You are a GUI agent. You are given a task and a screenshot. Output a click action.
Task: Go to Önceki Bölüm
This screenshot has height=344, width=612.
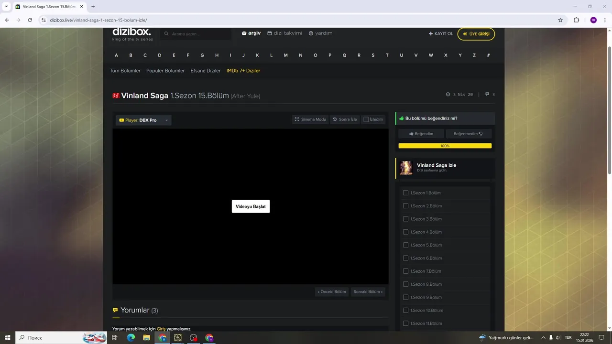[x=332, y=292]
